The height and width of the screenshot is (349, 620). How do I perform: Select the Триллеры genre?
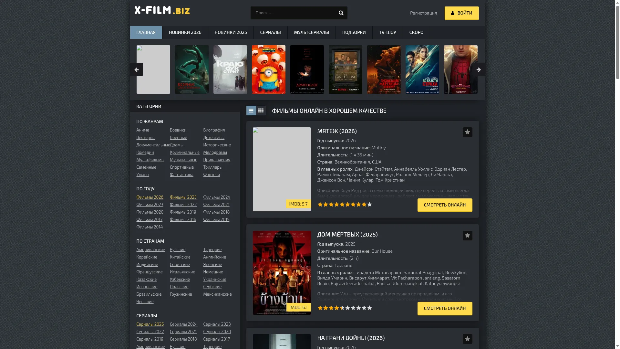pos(212,167)
